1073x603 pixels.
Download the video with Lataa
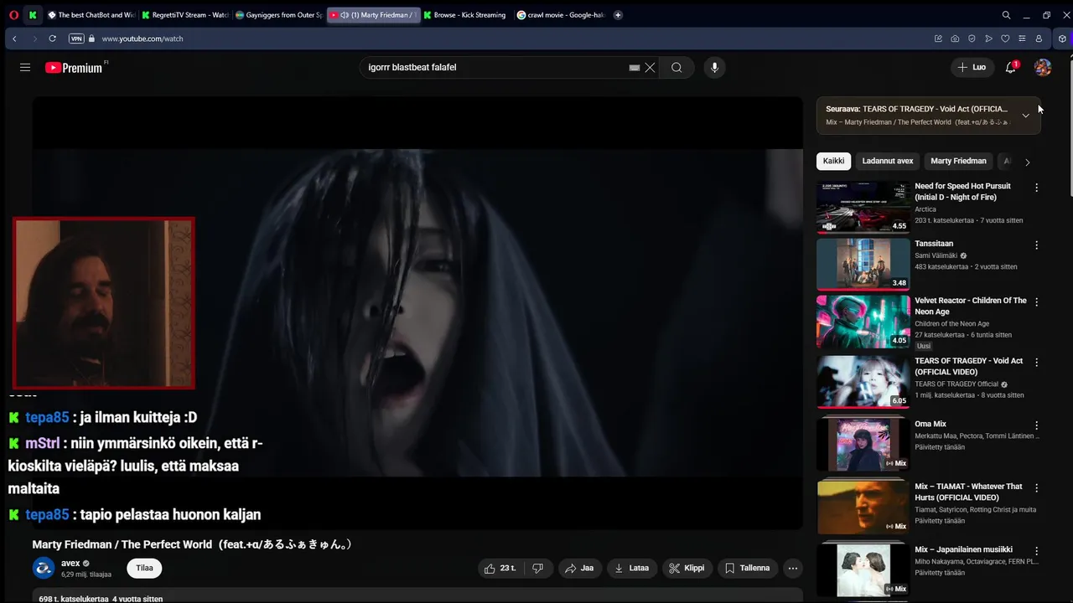[x=632, y=568]
